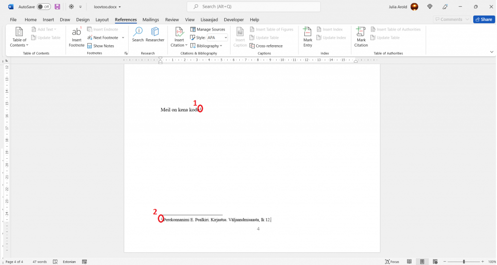The image size is (497, 265).
Task: Click Show Notes
Action: tap(100, 46)
